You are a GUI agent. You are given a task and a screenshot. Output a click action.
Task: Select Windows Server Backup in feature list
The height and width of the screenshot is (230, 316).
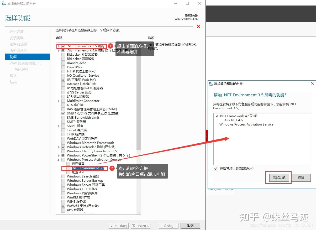(x=85, y=181)
